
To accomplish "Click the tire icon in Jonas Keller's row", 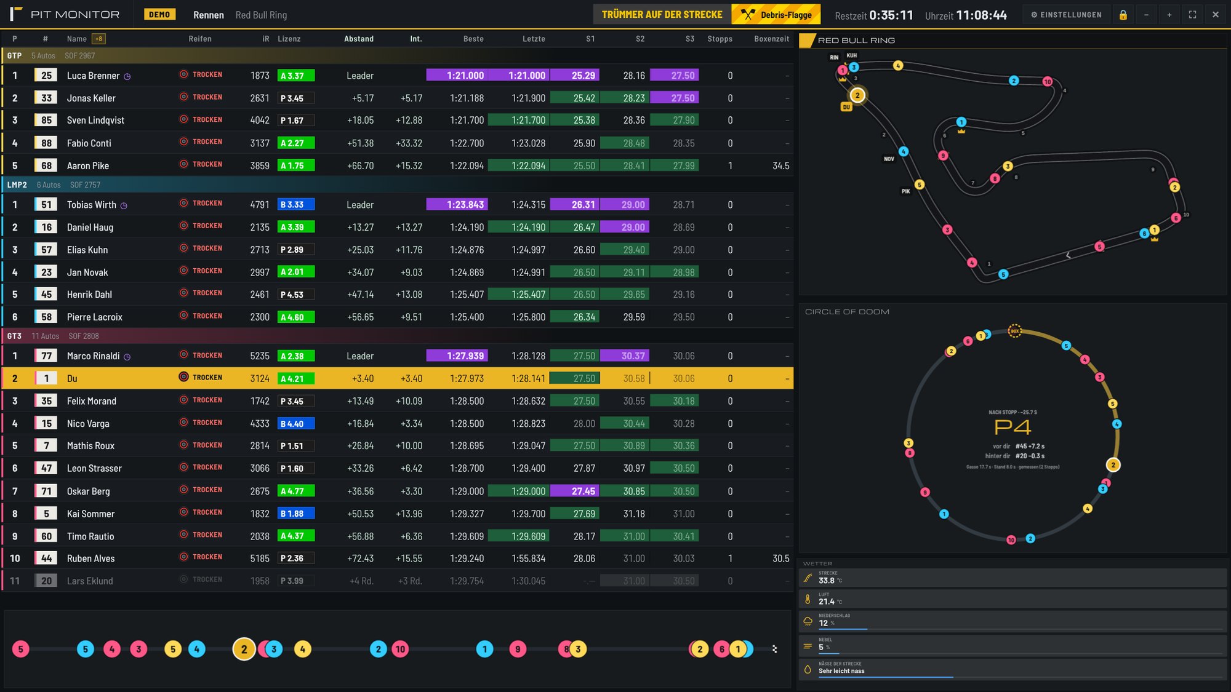I will 183,97.
